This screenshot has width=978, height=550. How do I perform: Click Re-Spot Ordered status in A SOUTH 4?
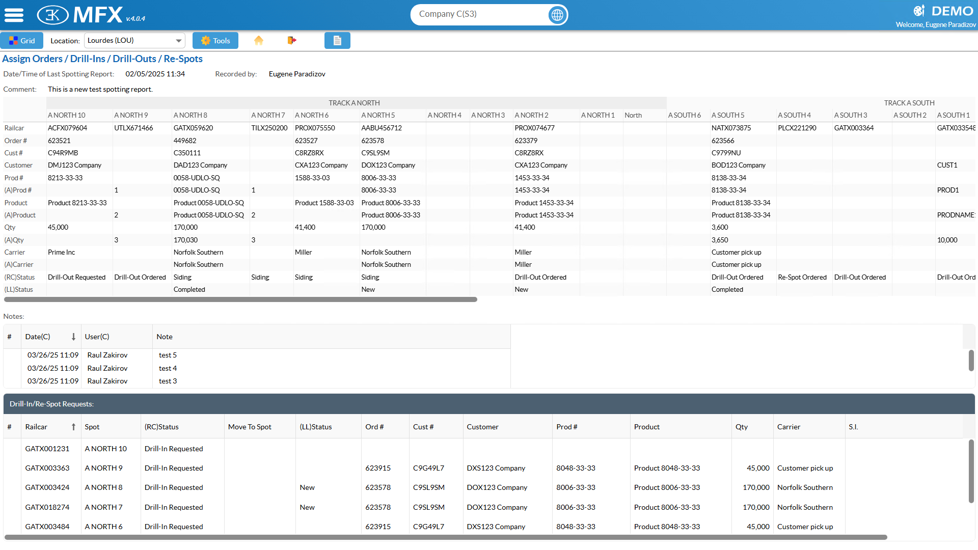tap(802, 277)
